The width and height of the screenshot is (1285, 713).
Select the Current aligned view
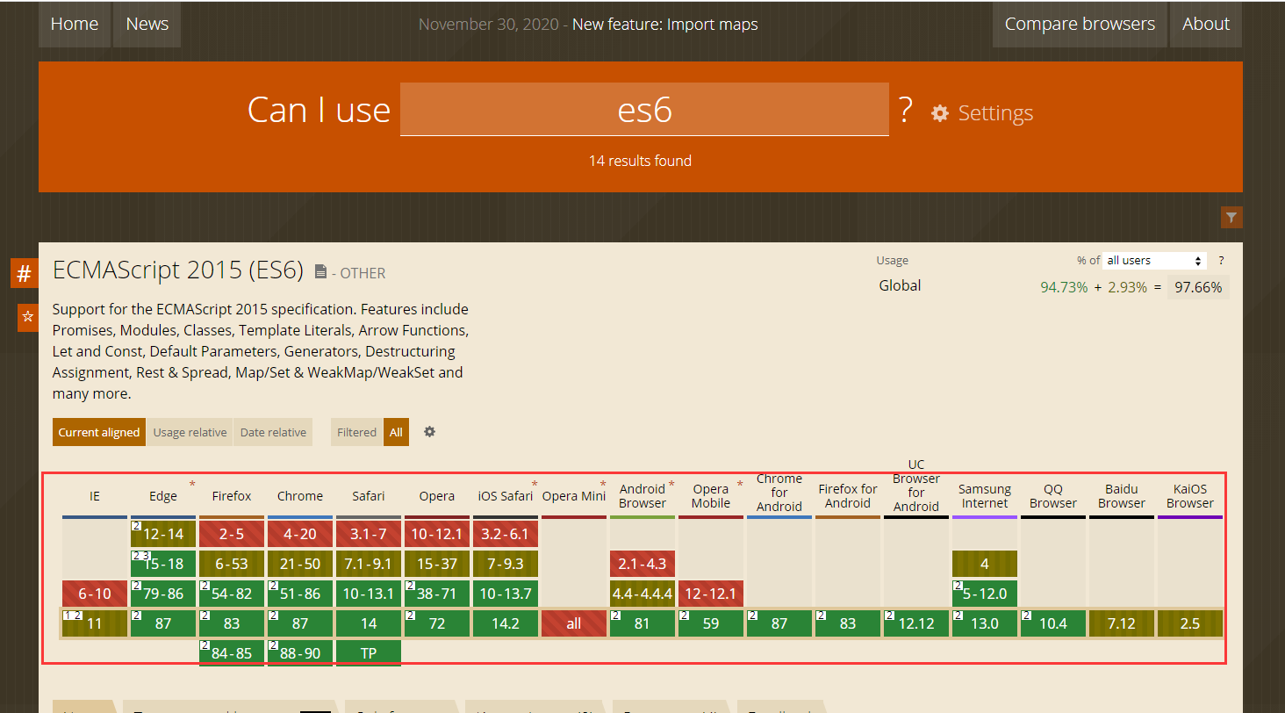[99, 432]
